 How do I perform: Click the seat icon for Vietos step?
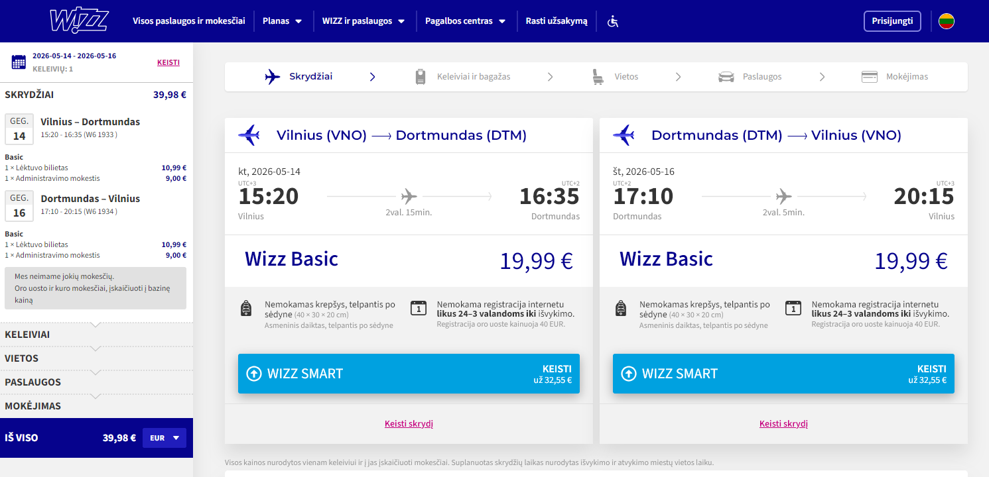[598, 77]
